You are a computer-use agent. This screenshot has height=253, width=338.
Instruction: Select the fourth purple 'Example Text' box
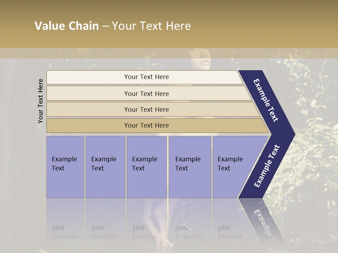(190, 167)
